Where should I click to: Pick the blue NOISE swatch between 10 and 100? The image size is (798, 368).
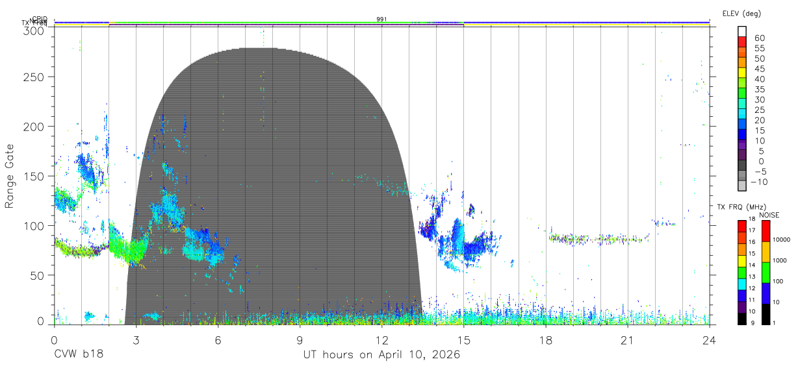[x=766, y=293]
